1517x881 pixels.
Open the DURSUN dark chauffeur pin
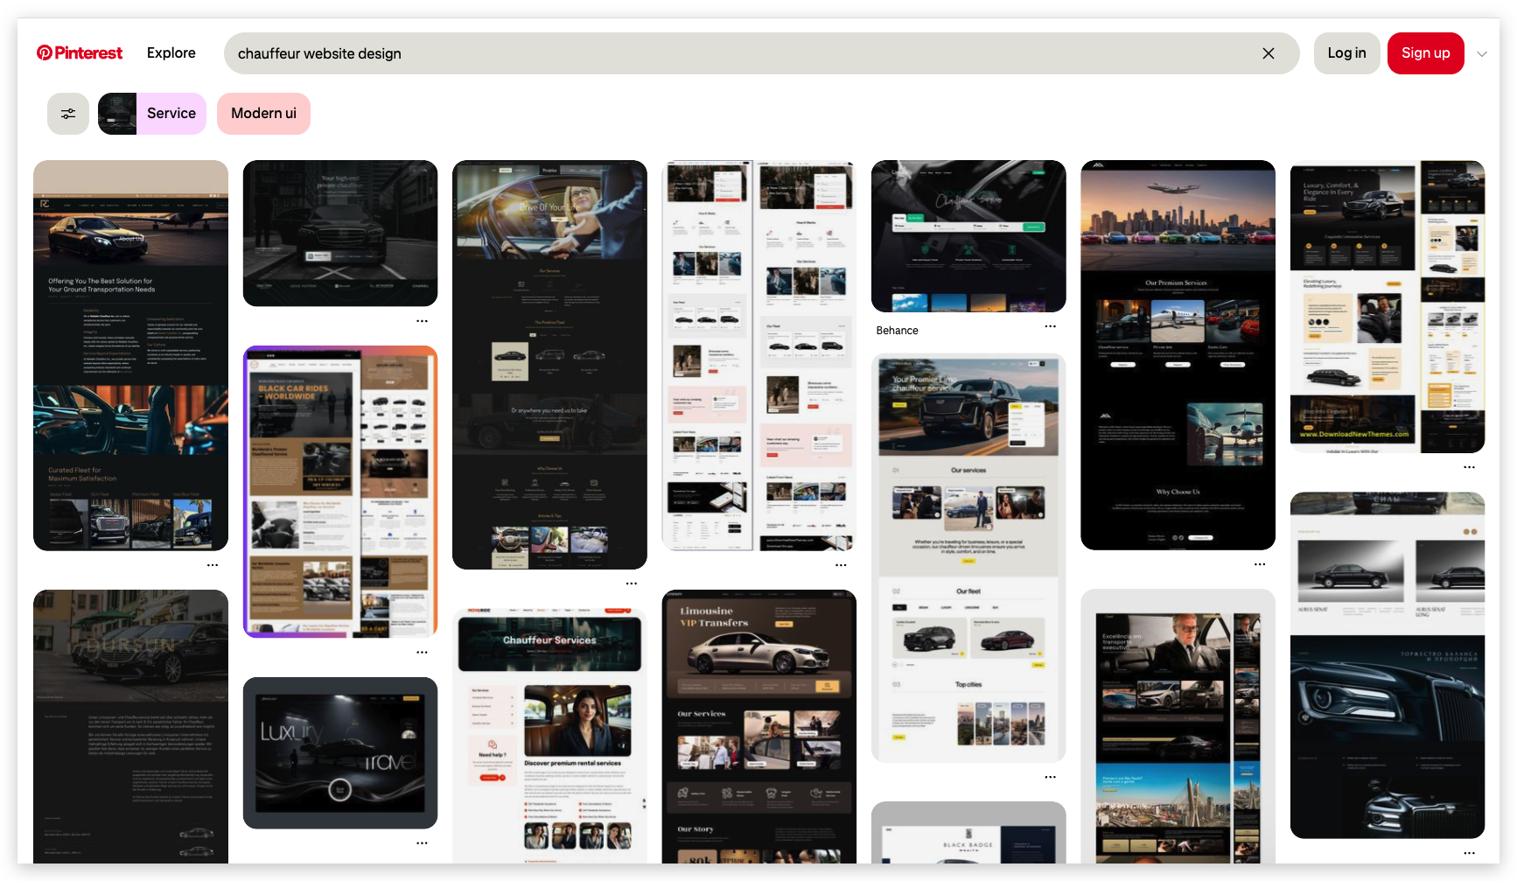[x=130, y=726]
